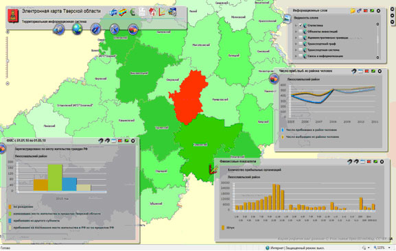Click the Лихославльский red district on map
The height and width of the screenshot is (251, 396).
tap(188, 97)
